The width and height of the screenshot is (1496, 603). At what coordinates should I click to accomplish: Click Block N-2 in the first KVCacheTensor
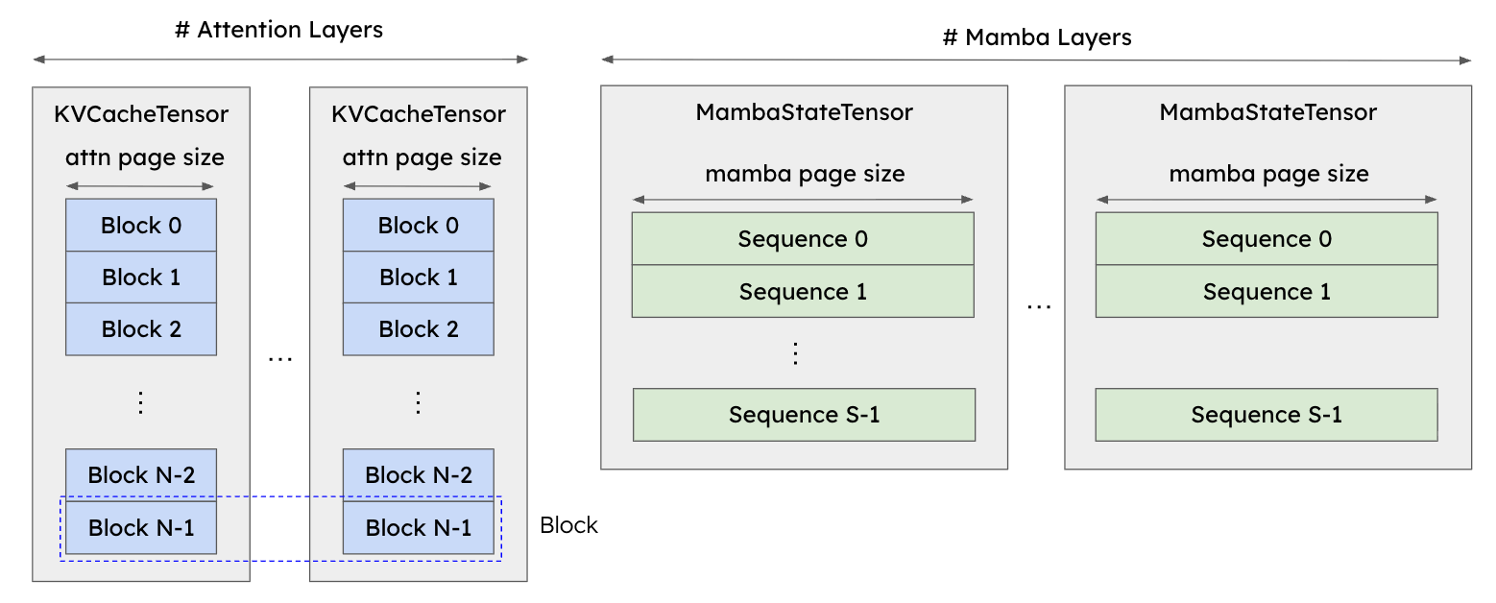click(141, 474)
